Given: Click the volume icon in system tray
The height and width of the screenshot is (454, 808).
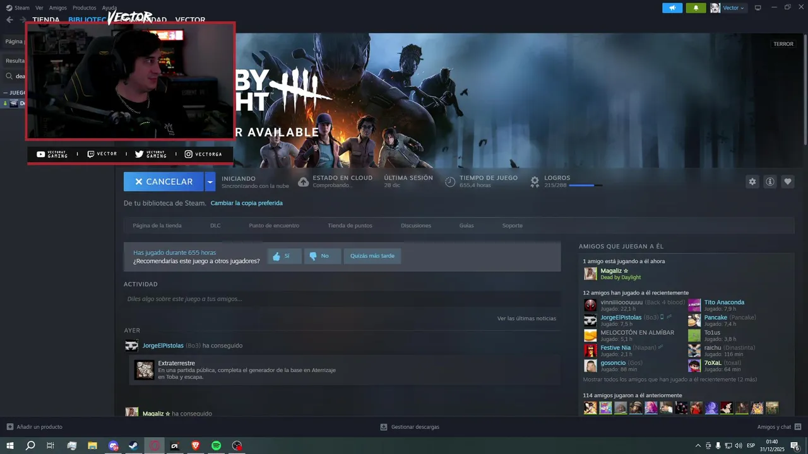Looking at the screenshot, I should coord(738,446).
